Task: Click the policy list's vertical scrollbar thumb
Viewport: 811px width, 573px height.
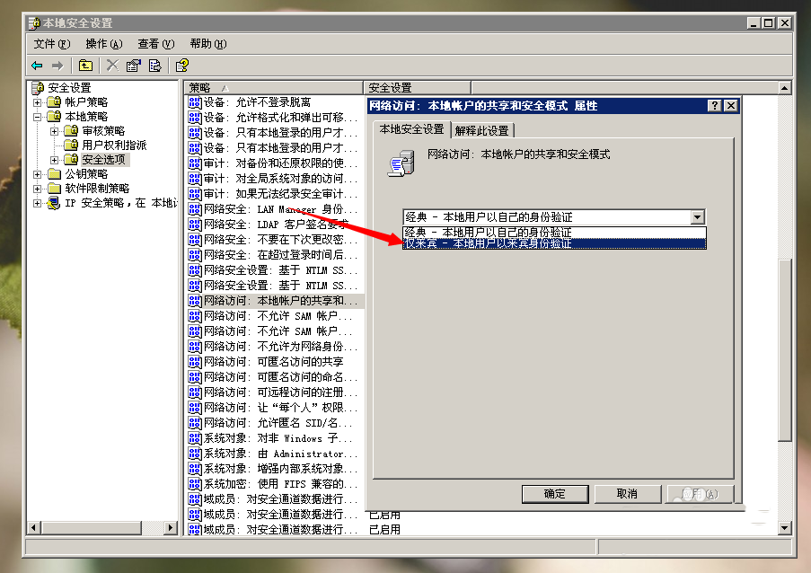Action: [785, 349]
